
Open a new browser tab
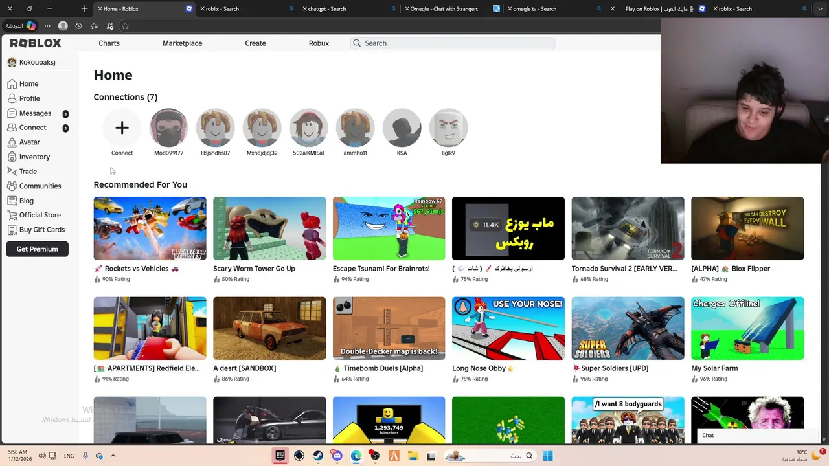pyautogui.click(x=84, y=9)
